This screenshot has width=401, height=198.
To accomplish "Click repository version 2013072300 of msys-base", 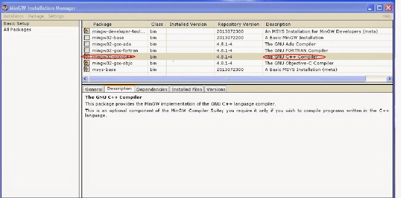I will click(230, 69).
